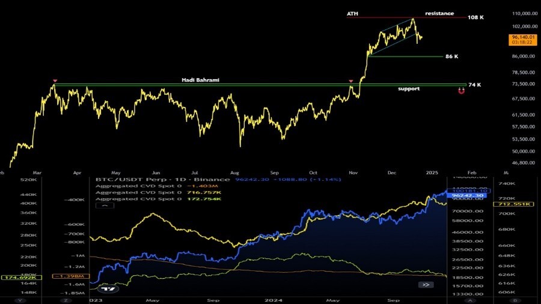Click the scroll-to-latest double arrow button
Viewport: 541px width, 304px height.
coord(426,285)
